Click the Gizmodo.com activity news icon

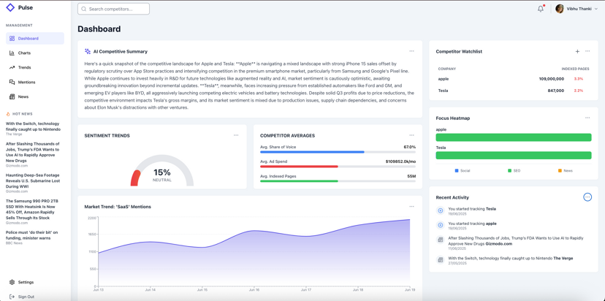coord(441,240)
